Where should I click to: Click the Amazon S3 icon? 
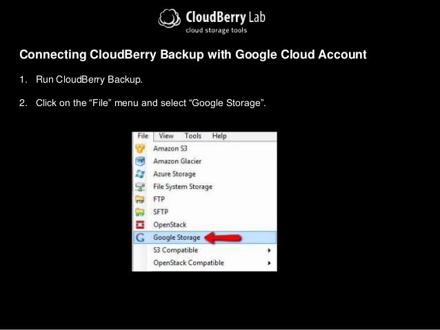pyautogui.click(x=140, y=148)
